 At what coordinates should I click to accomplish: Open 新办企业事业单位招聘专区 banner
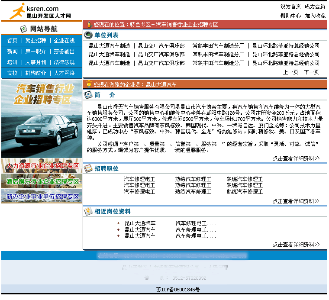click(42, 196)
